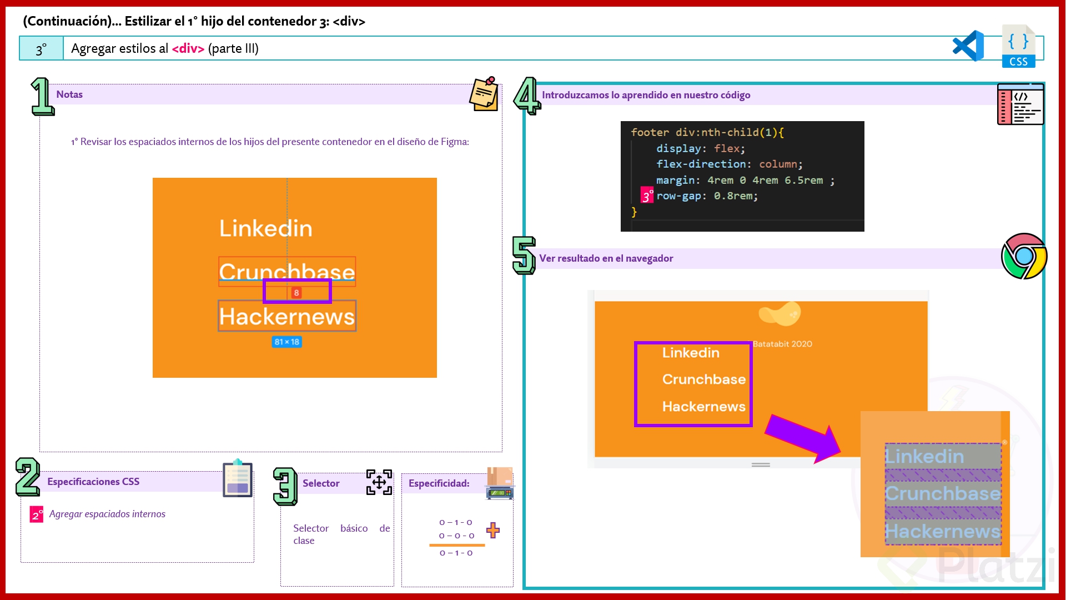
Task: Click the Crunchbase link in browser preview
Action: coord(704,379)
